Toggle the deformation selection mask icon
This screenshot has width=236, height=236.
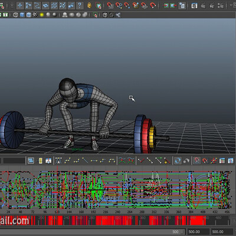[54, 5]
